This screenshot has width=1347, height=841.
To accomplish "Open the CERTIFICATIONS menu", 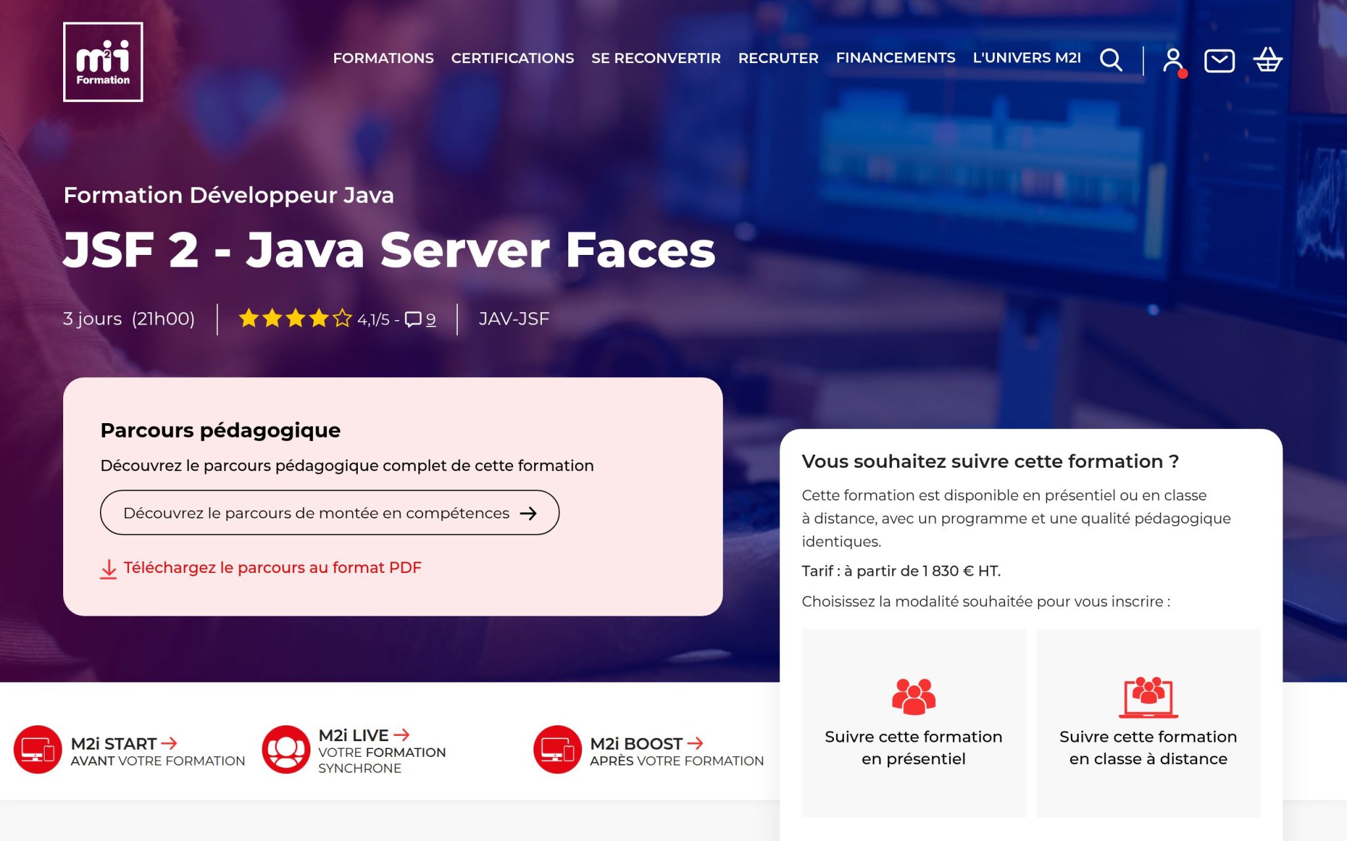I will point(512,58).
